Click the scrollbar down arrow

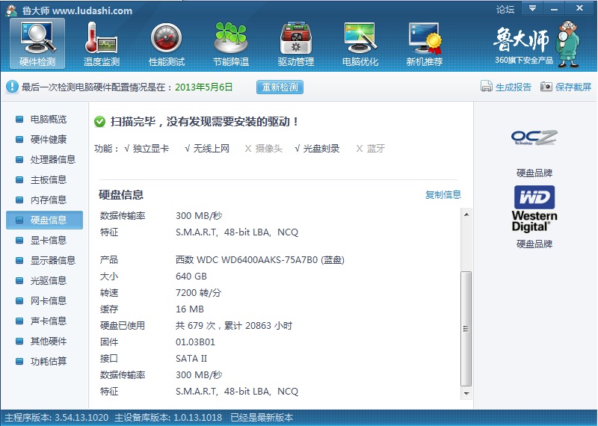coord(466,393)
